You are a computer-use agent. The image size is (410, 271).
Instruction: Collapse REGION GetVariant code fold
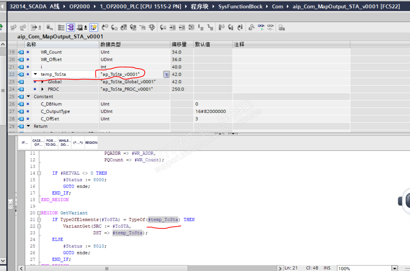pos(39,213)
